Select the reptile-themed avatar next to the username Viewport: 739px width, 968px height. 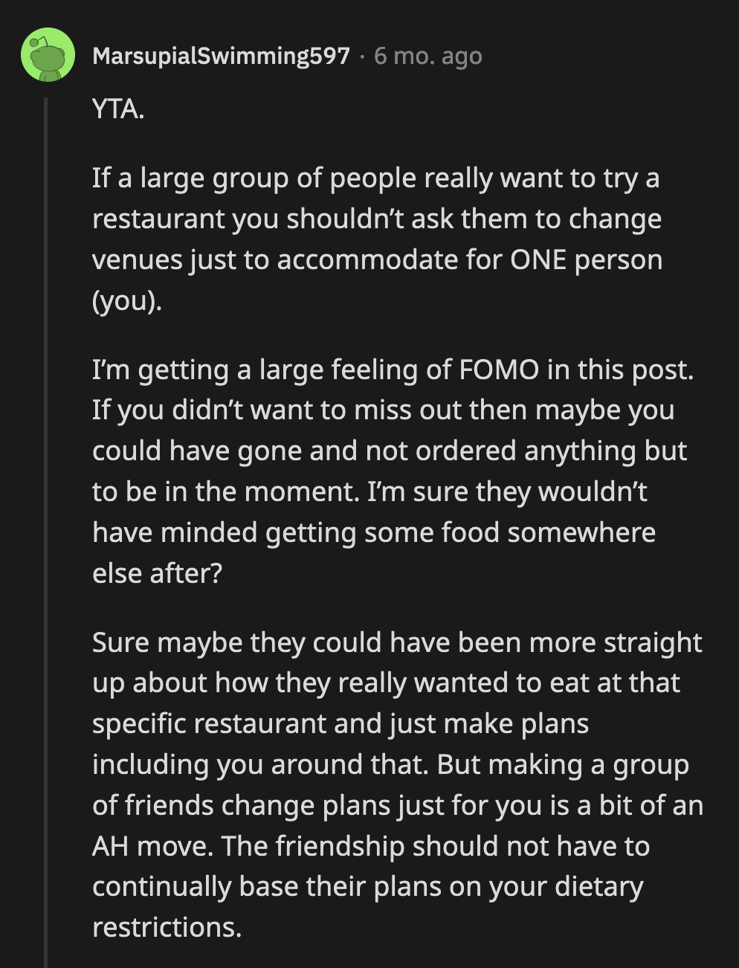click(x=48, y=55)
